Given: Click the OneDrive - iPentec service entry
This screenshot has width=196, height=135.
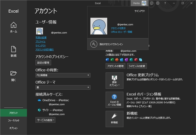Looking at the screenshot, I should coord(56,100).
